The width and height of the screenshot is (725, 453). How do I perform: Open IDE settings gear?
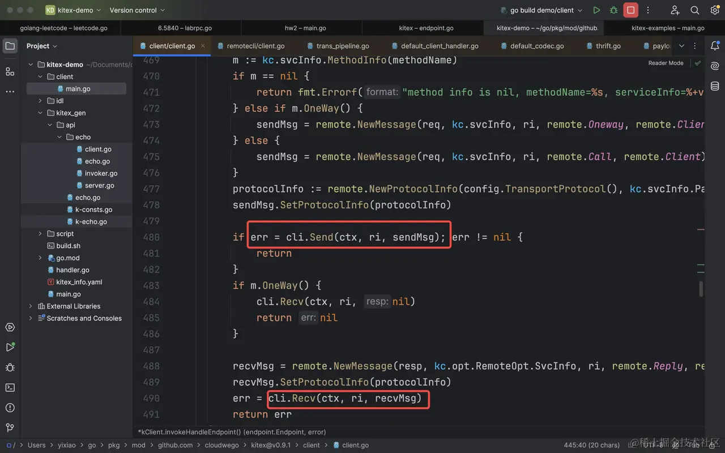click(715, 10)
